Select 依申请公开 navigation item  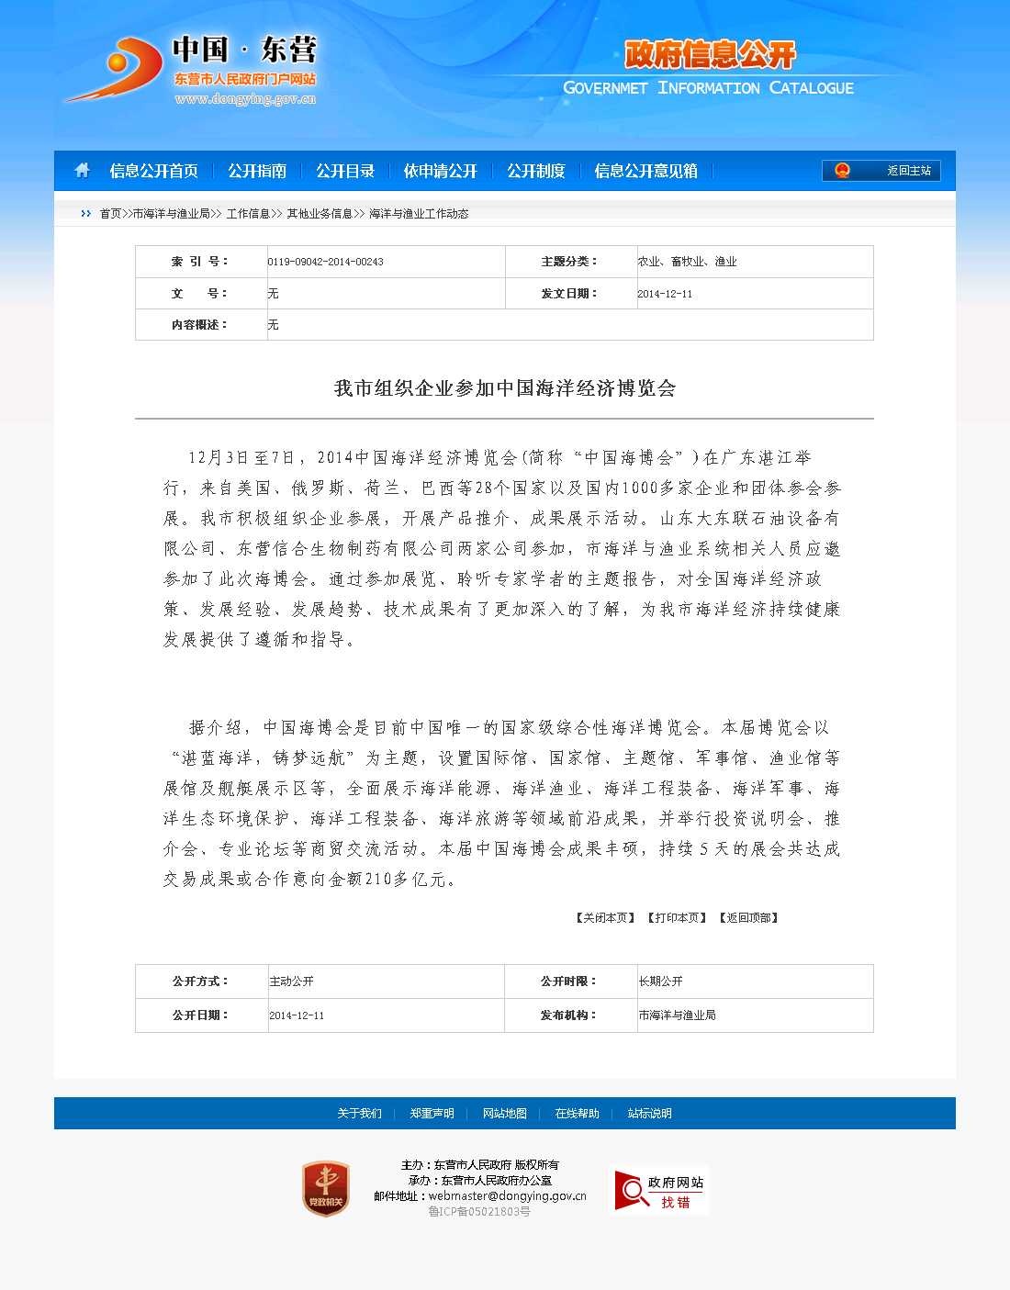coord(441,171)
